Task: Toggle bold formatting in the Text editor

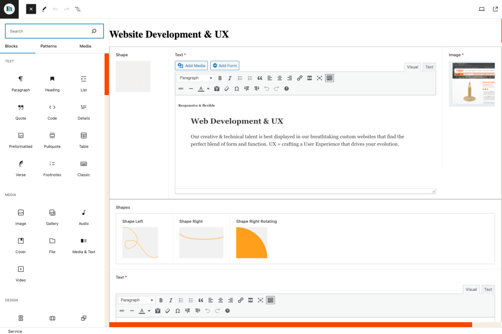Action: click(x=220, y=77)
